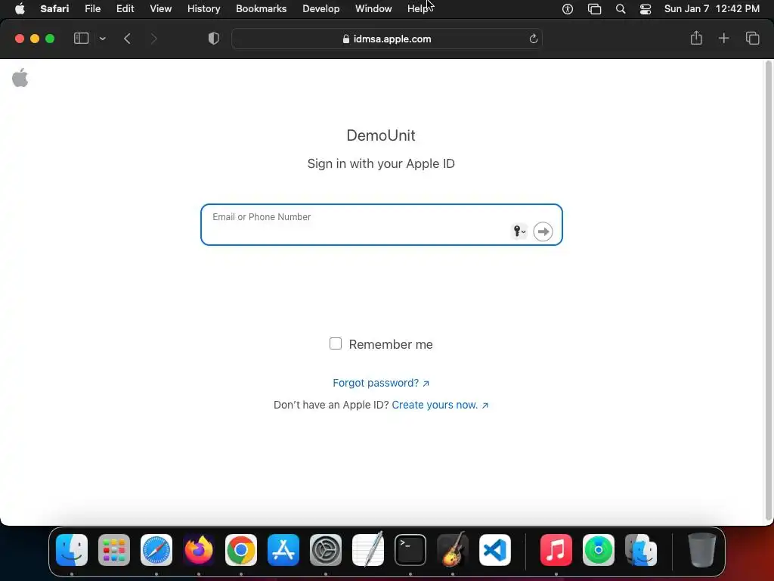Open Finder from the Dock
The height and width of the screenshot is (581, 774).
point(72,550)
